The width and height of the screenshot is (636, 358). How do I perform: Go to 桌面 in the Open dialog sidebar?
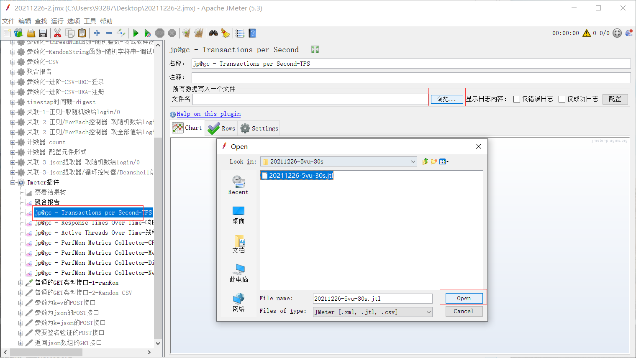point(238,215)
